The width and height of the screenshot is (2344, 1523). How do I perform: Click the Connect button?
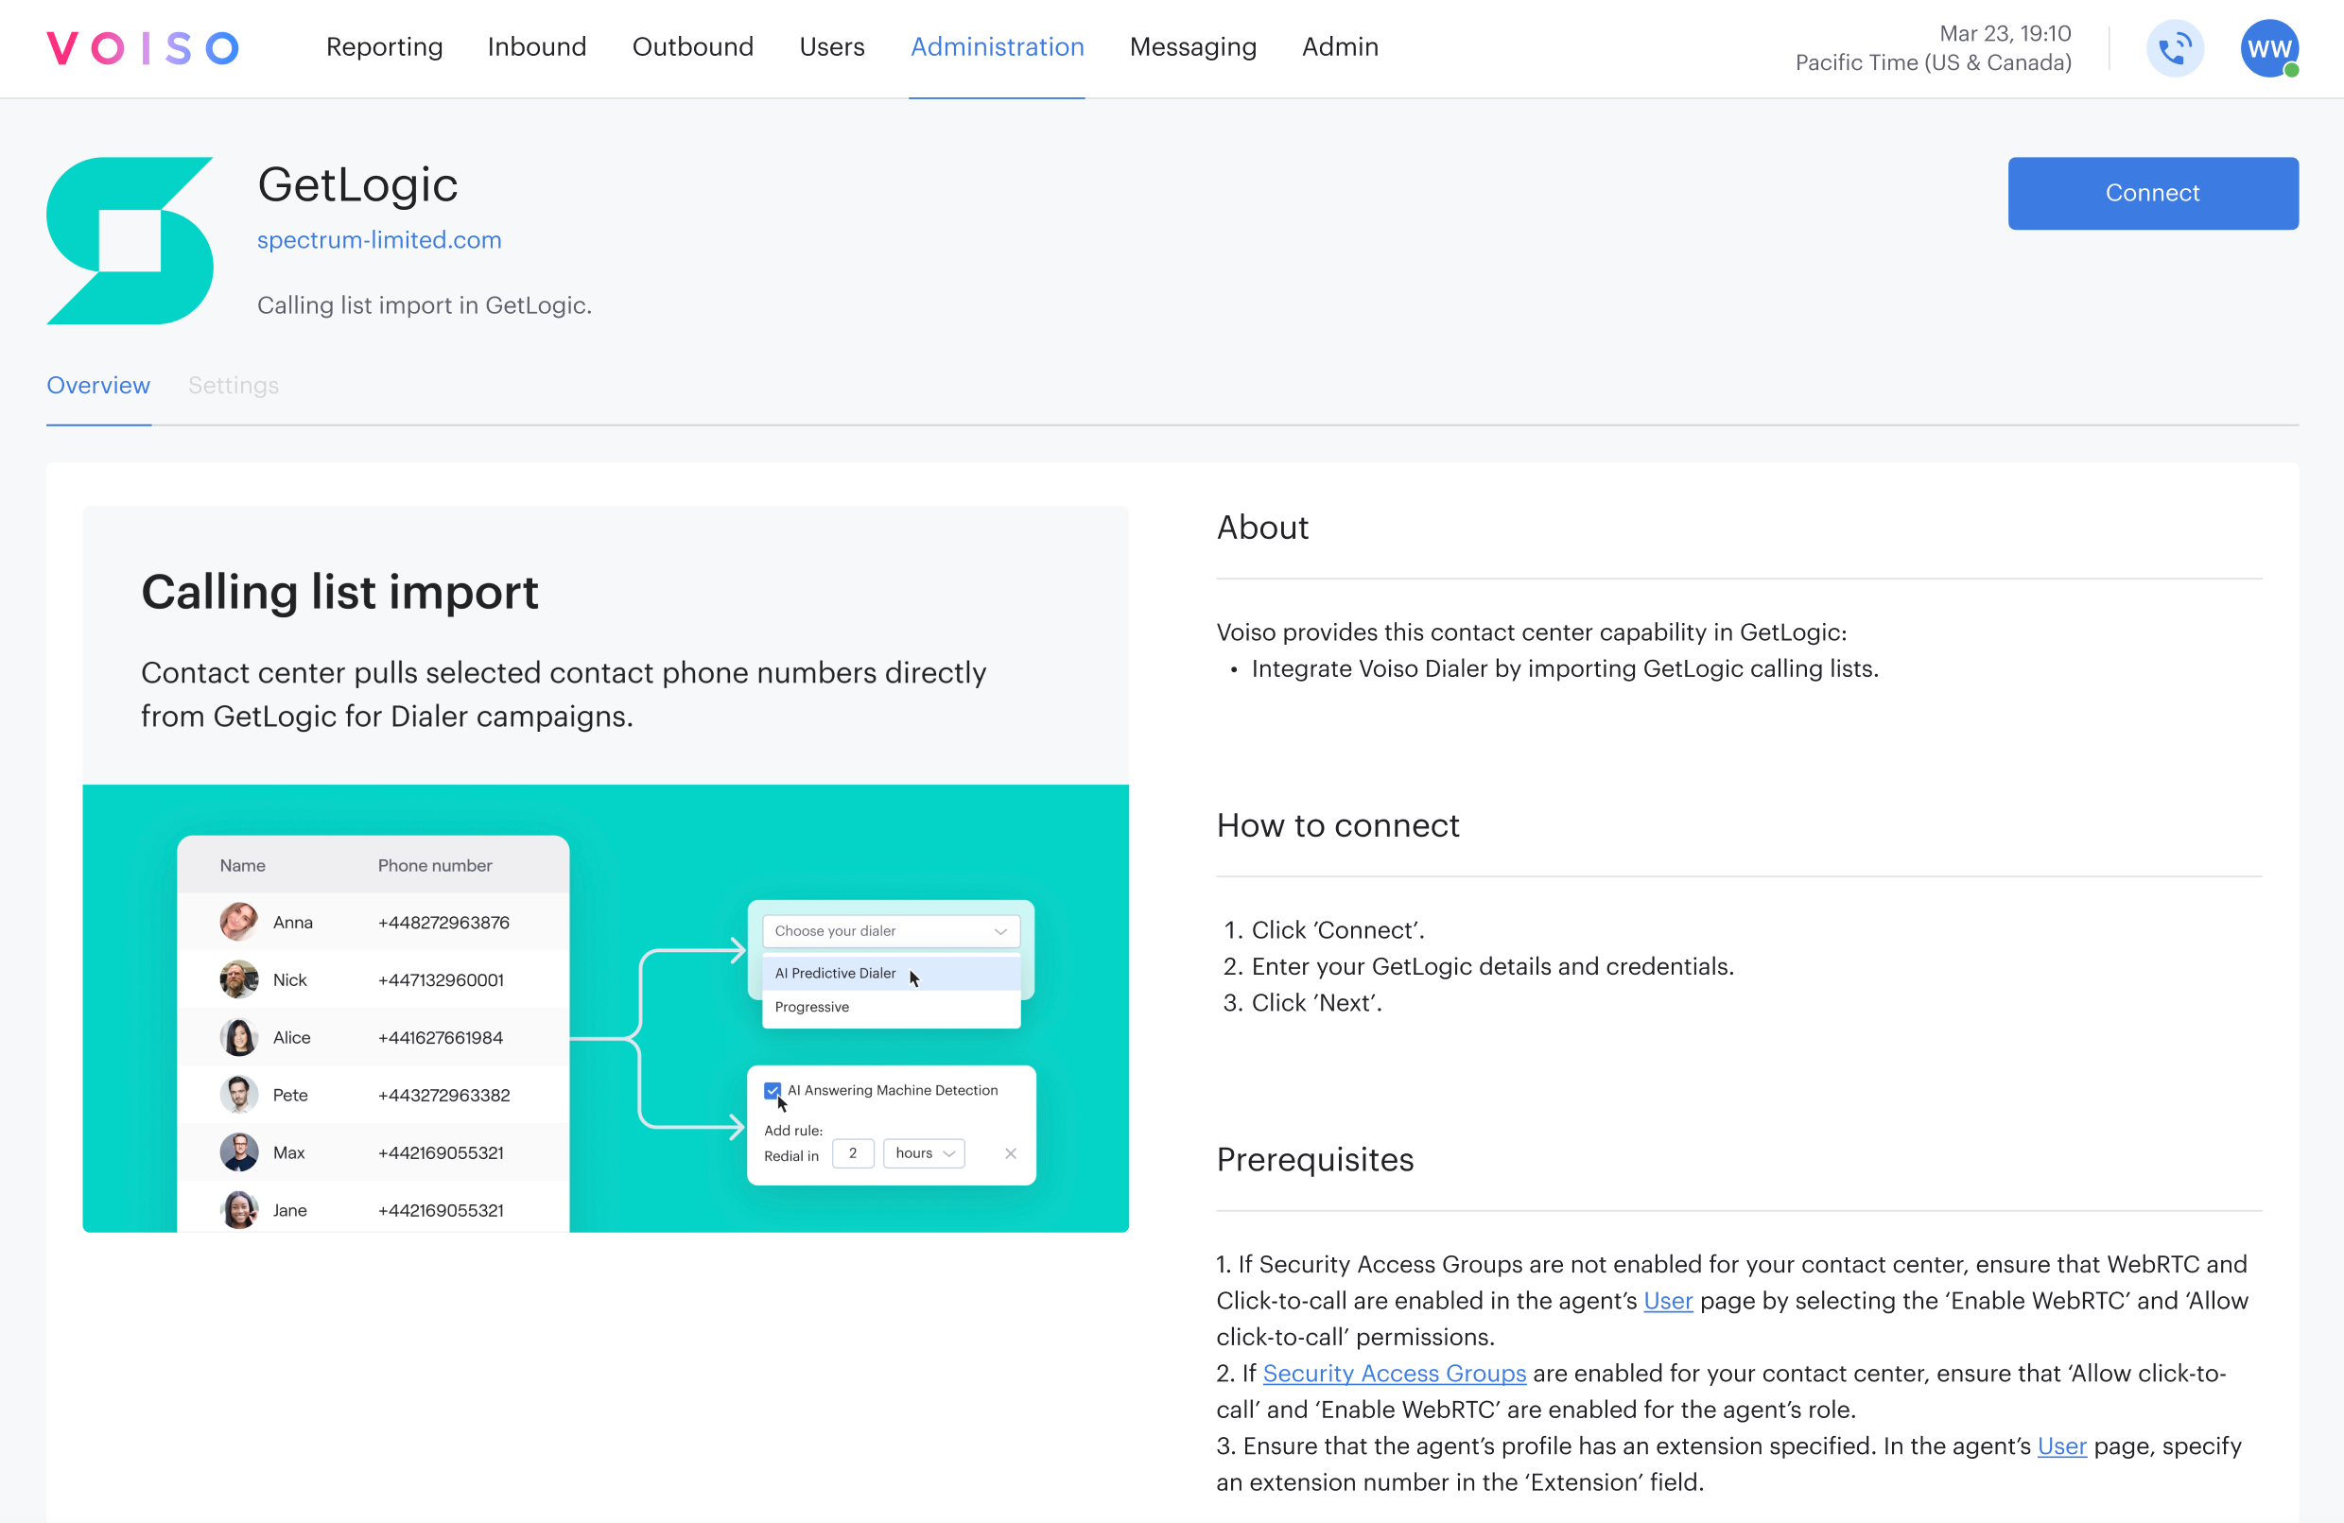pos(2153,193)
